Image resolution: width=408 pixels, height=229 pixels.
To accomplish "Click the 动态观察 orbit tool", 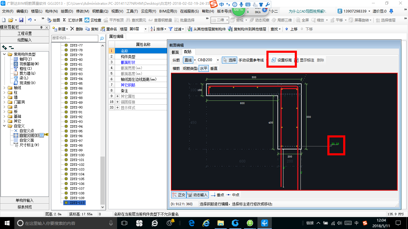I will pyautogui.click(x=259, y=20).
